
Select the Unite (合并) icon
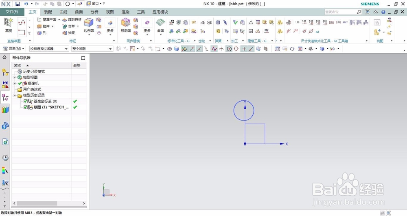(65, 26)
